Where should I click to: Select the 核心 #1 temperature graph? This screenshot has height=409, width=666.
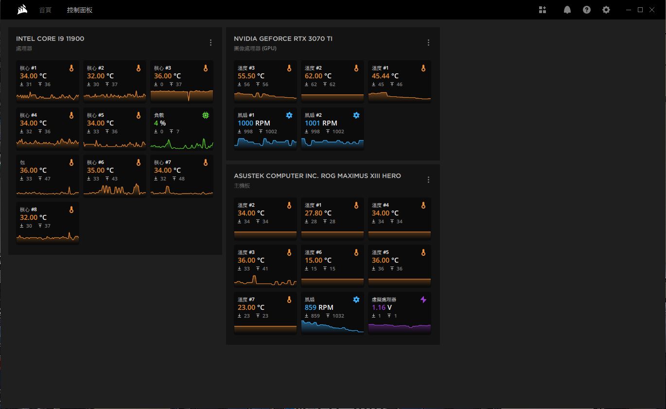pos(48,96)
